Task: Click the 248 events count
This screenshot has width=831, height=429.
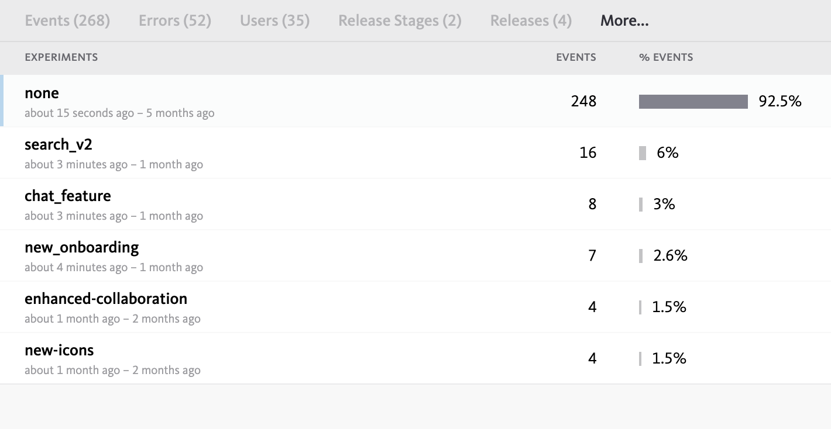Action: click(x=583, y=101)
